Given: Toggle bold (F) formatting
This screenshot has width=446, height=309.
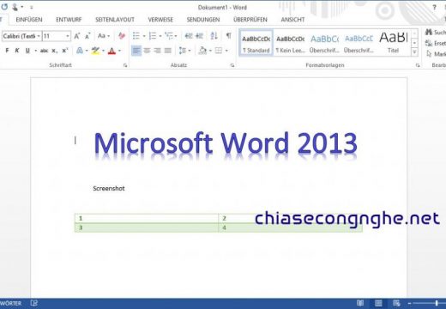Looking at the screenshot, I should pyautogui.click(x=7, y=51).
